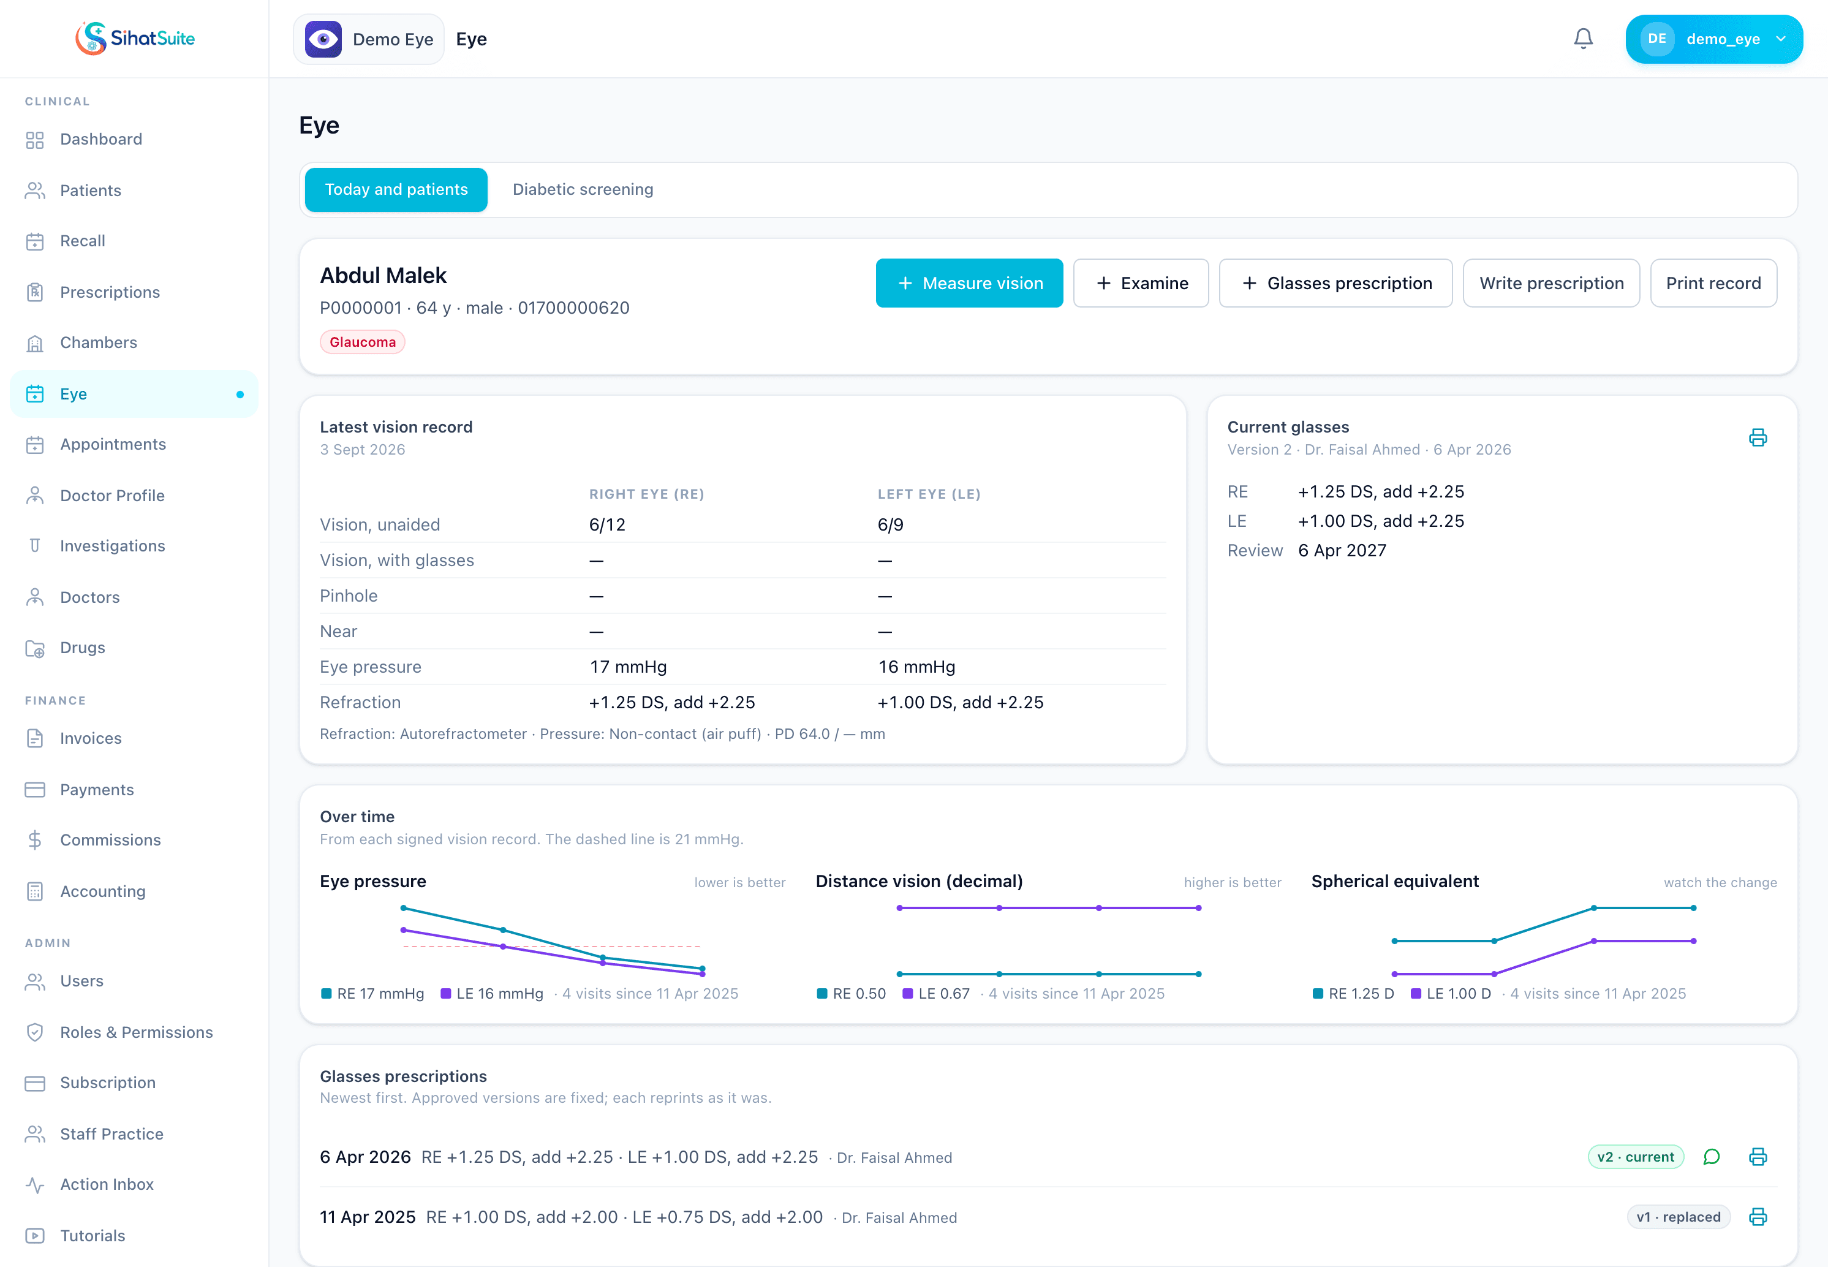Open comment on v2 current prescription
This screenshot has height=1267, width=1828.
[1712, 1157]
